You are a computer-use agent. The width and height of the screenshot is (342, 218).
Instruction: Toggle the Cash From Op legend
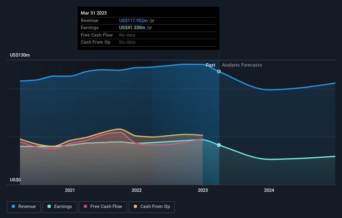click(152, 207)
